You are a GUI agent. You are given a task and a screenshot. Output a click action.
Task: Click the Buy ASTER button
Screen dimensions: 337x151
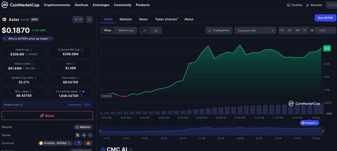325,18
